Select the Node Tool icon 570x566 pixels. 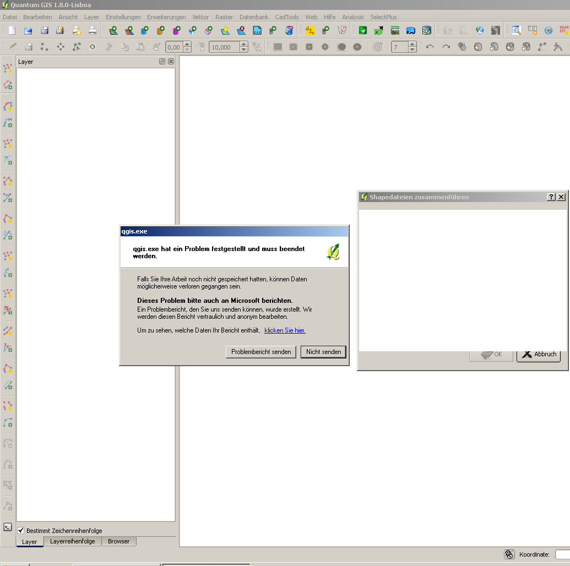coord(77,47)
